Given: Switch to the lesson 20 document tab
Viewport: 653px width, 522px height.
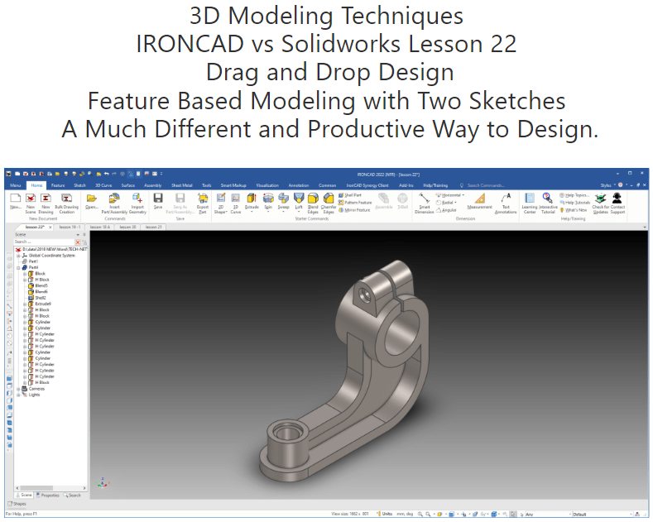Looking at the screenshot, I should 127,226.
